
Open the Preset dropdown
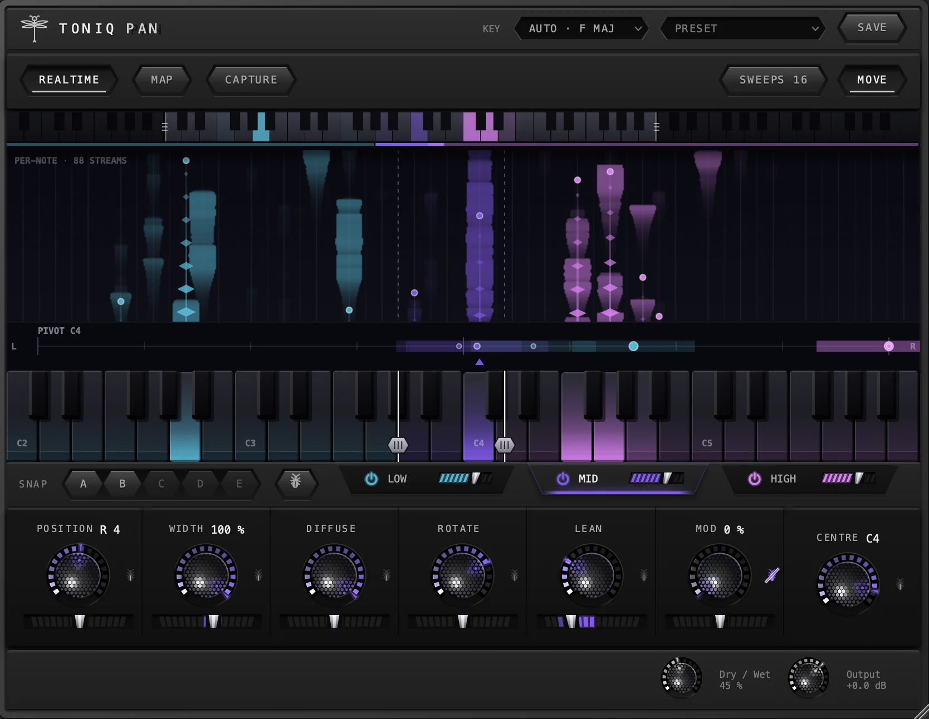[x=742, y=28]
